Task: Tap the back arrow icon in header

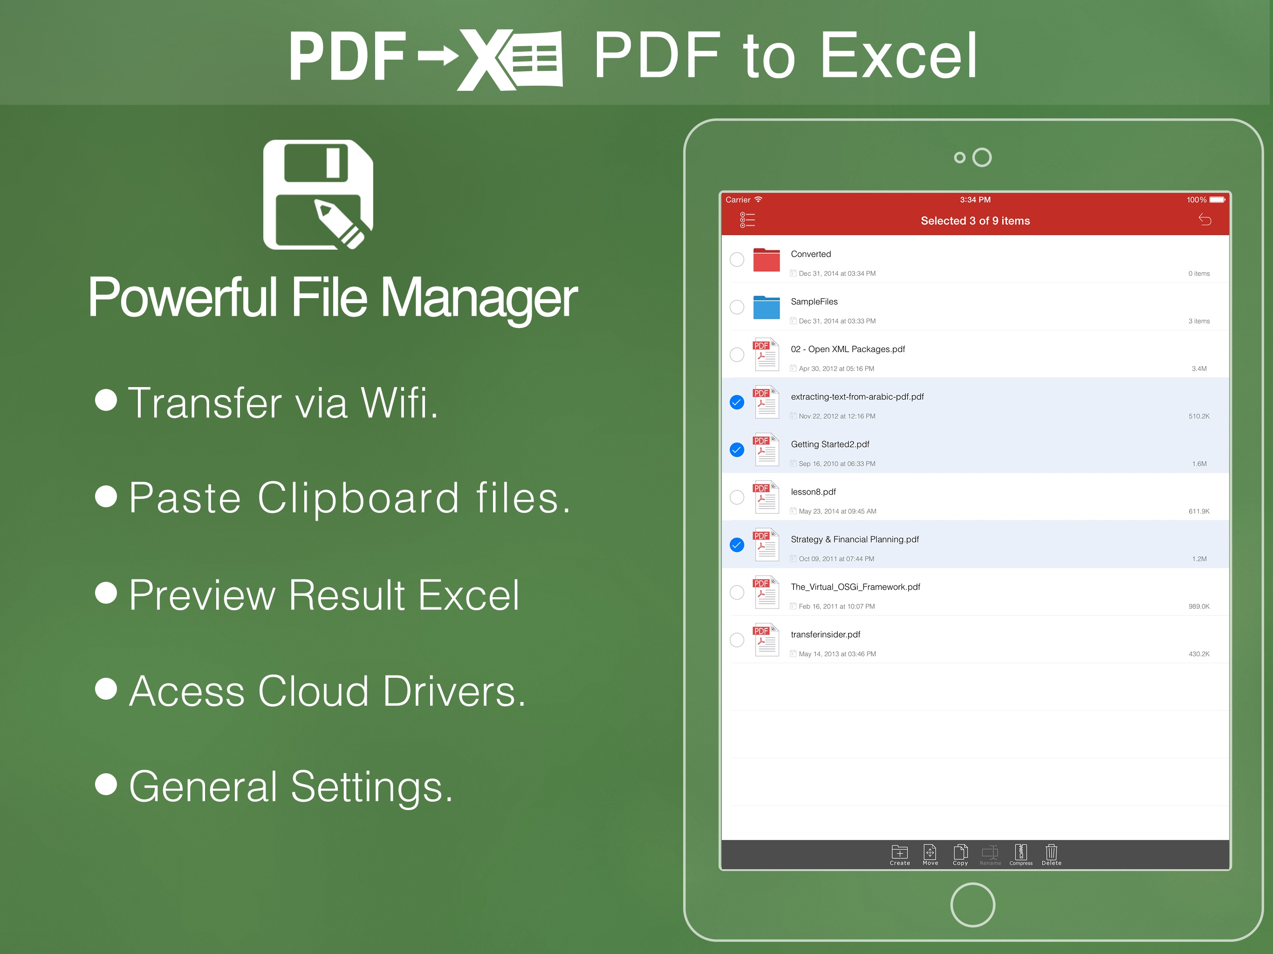Action: tap(1205, 219)
